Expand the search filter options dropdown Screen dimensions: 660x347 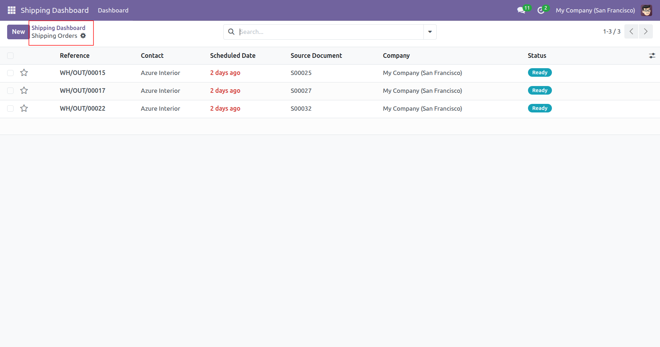click(x=430, y=32)
